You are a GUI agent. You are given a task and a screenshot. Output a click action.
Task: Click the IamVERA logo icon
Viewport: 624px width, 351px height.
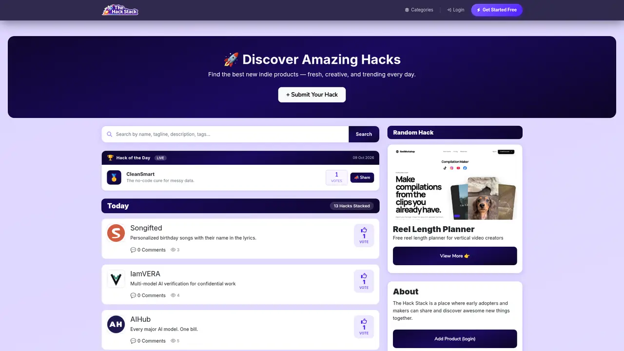pos(116,279)
